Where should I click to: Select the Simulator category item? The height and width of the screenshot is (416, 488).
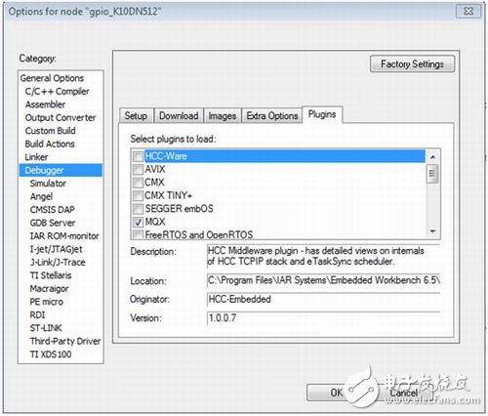[x=48, y=184]
